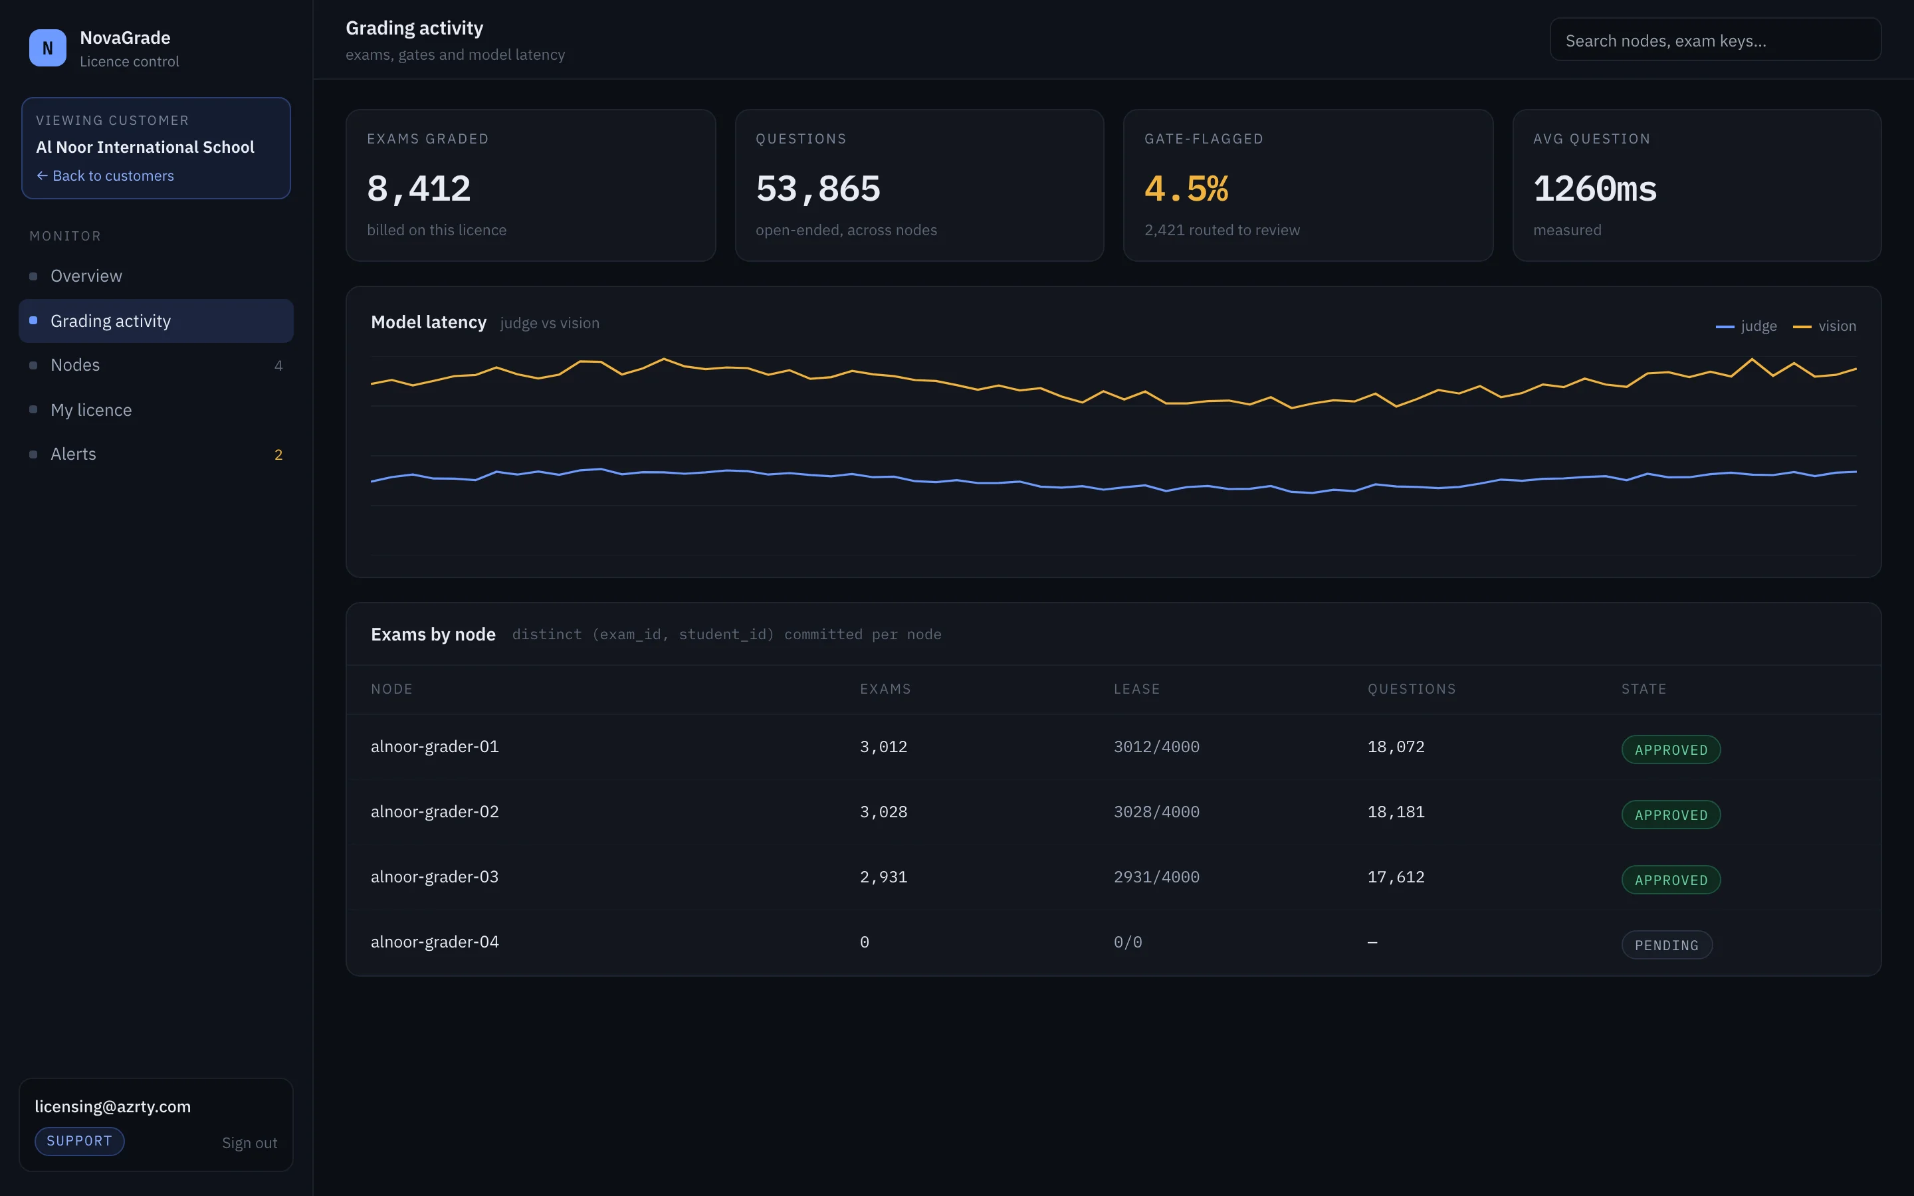This screenshot has height=1196, width=1914.
Task: Click the 3012/4000 lease value
Action: (x=1156, y=747)
